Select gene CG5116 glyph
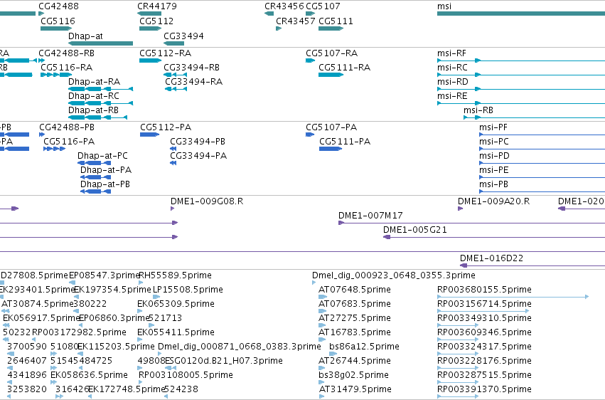605x400 pixels. click(56, 28)
